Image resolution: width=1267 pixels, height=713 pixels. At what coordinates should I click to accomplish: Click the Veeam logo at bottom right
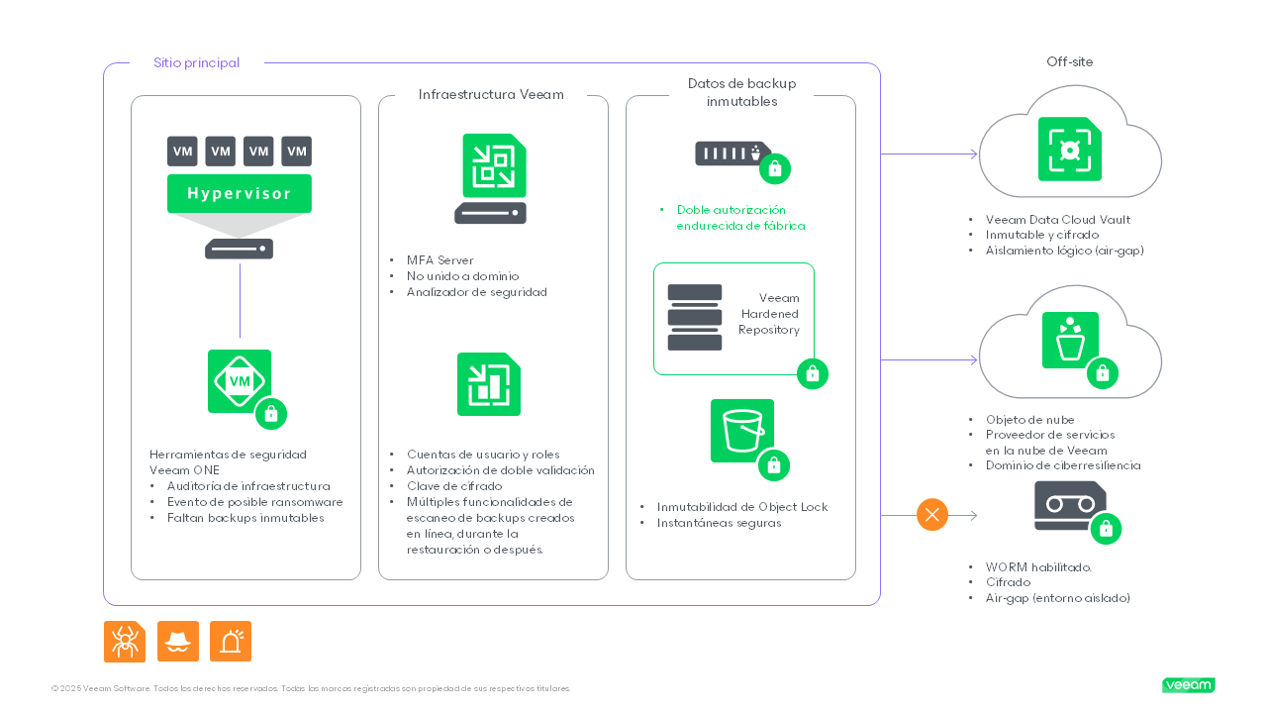point(1188,684)
